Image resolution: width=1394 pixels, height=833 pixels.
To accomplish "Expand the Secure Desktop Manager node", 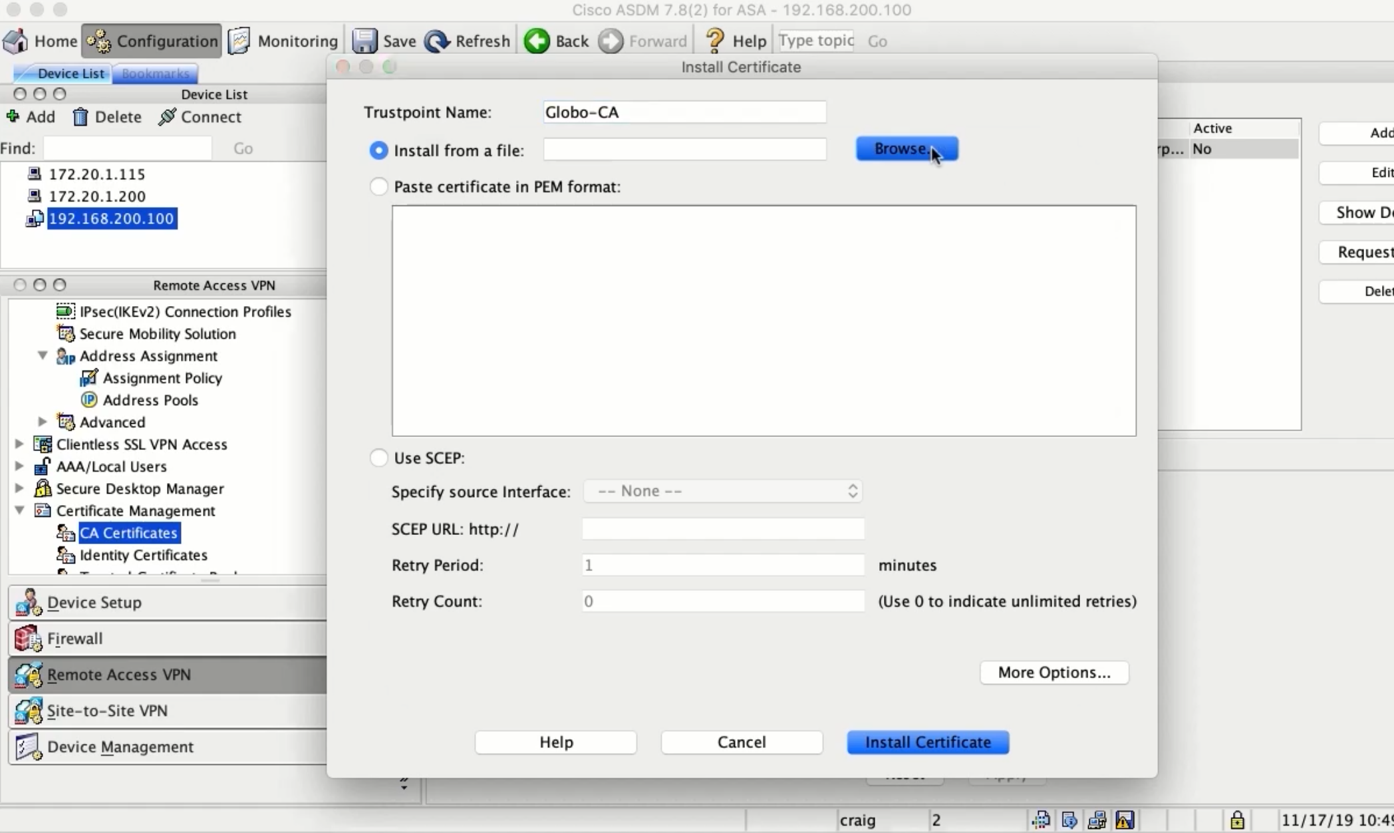I will pyautogui.click(x=19, y=488).
